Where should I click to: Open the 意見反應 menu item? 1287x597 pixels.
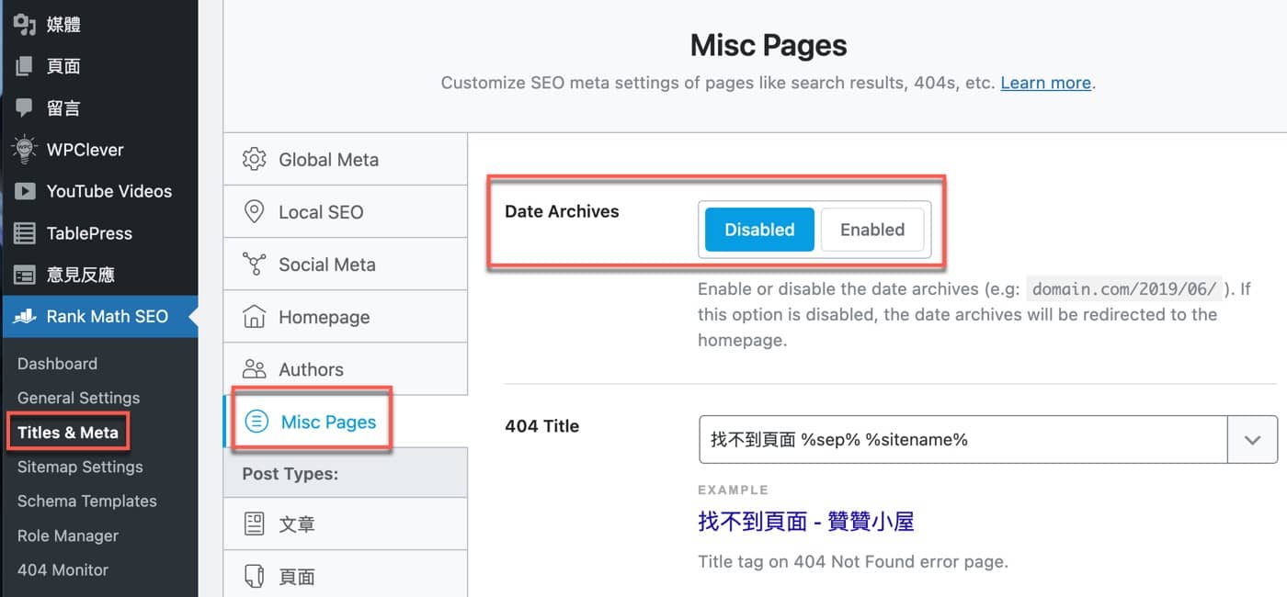coord(99,275)
